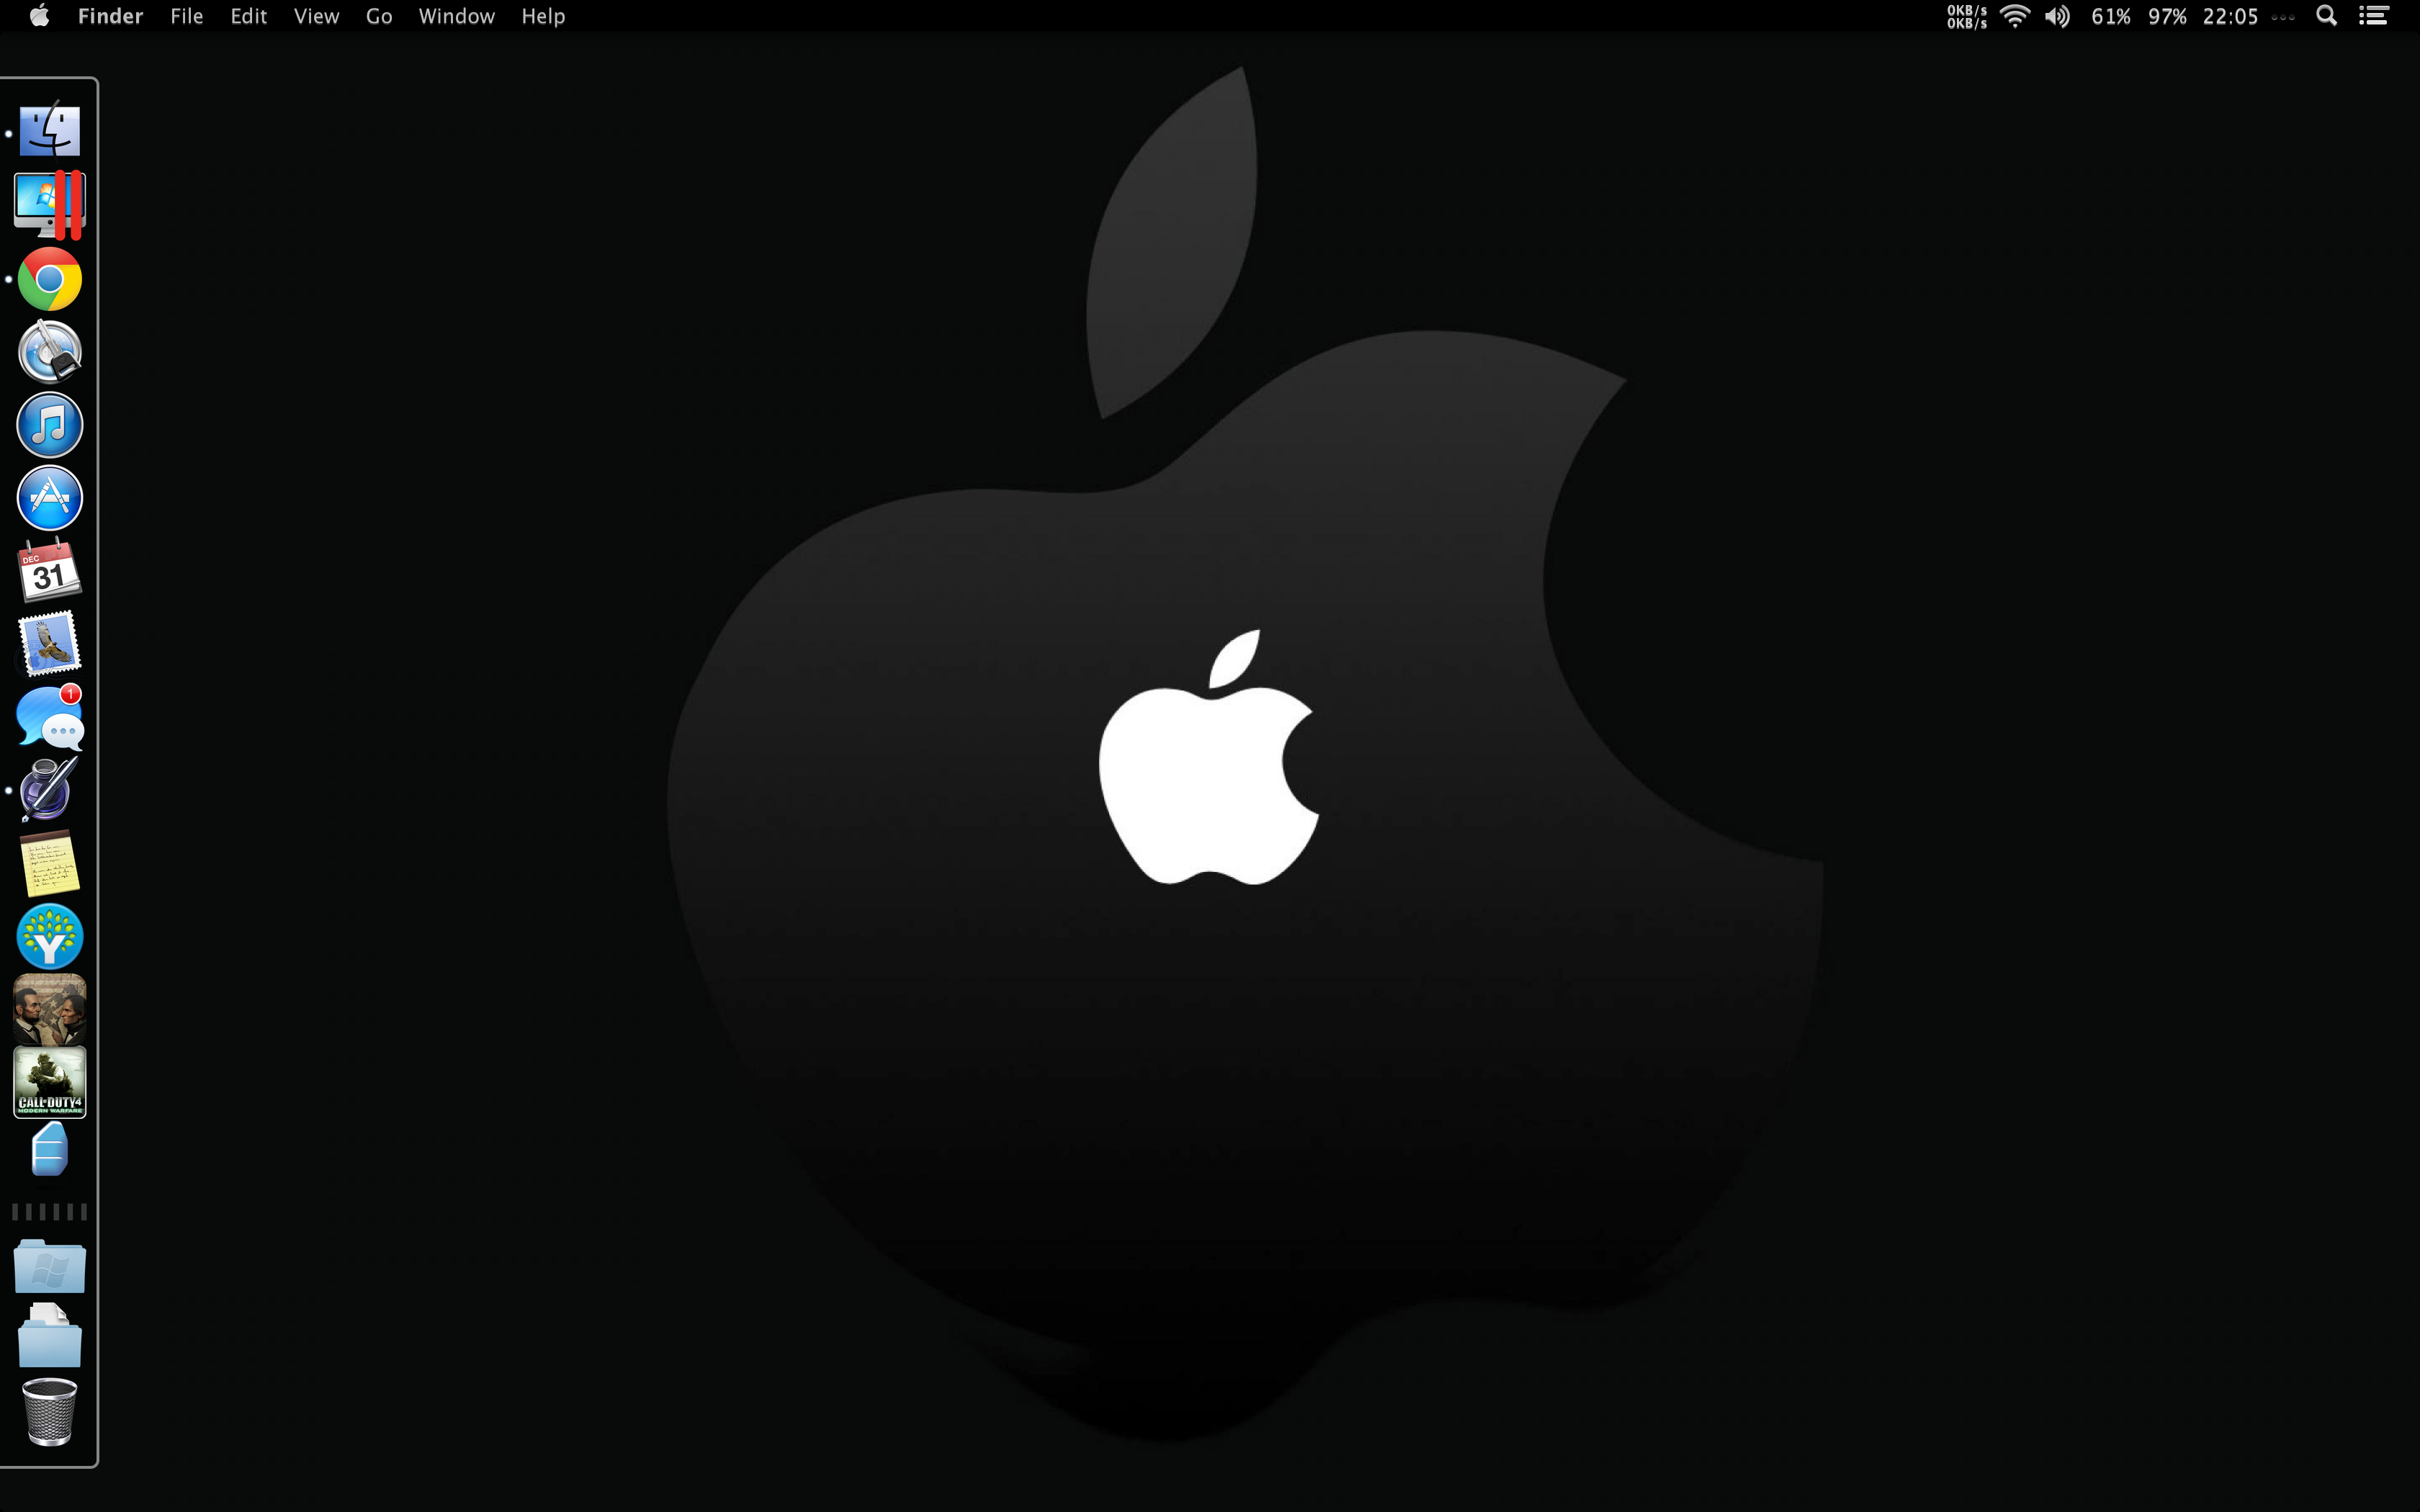This screenshot has width=2420, height=1512.
Task: Open the App Store dock icon
Action: [49, 498]
